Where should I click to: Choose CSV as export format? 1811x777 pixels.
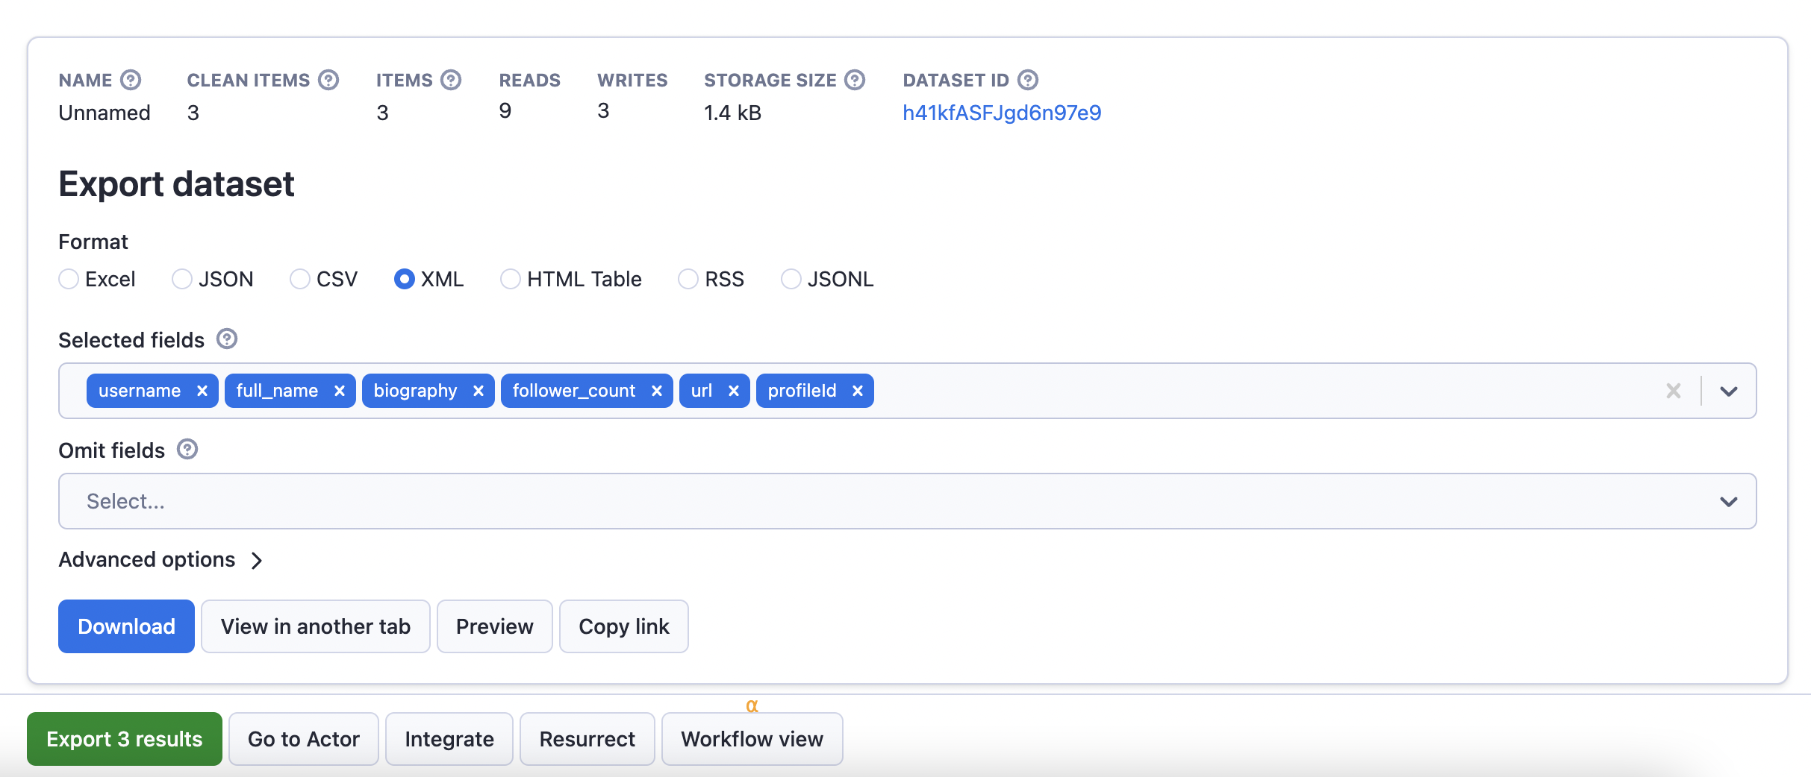pyautogui.click(x=300, y=279)
